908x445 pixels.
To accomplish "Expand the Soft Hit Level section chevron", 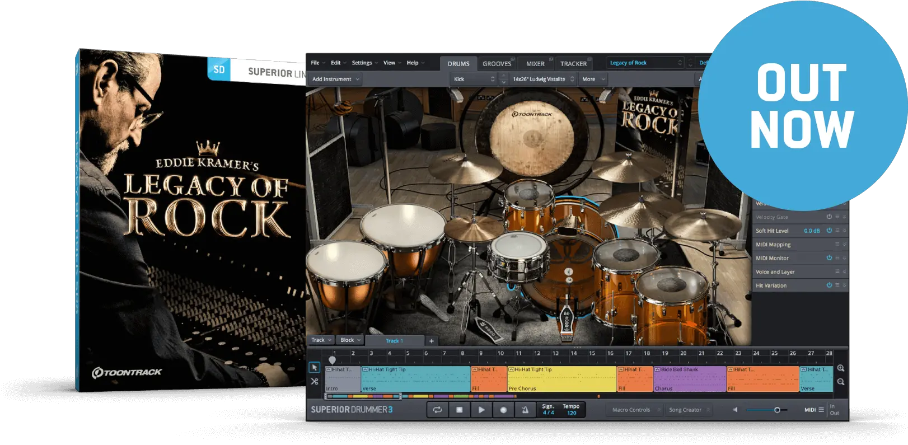I will pos(844,231).
